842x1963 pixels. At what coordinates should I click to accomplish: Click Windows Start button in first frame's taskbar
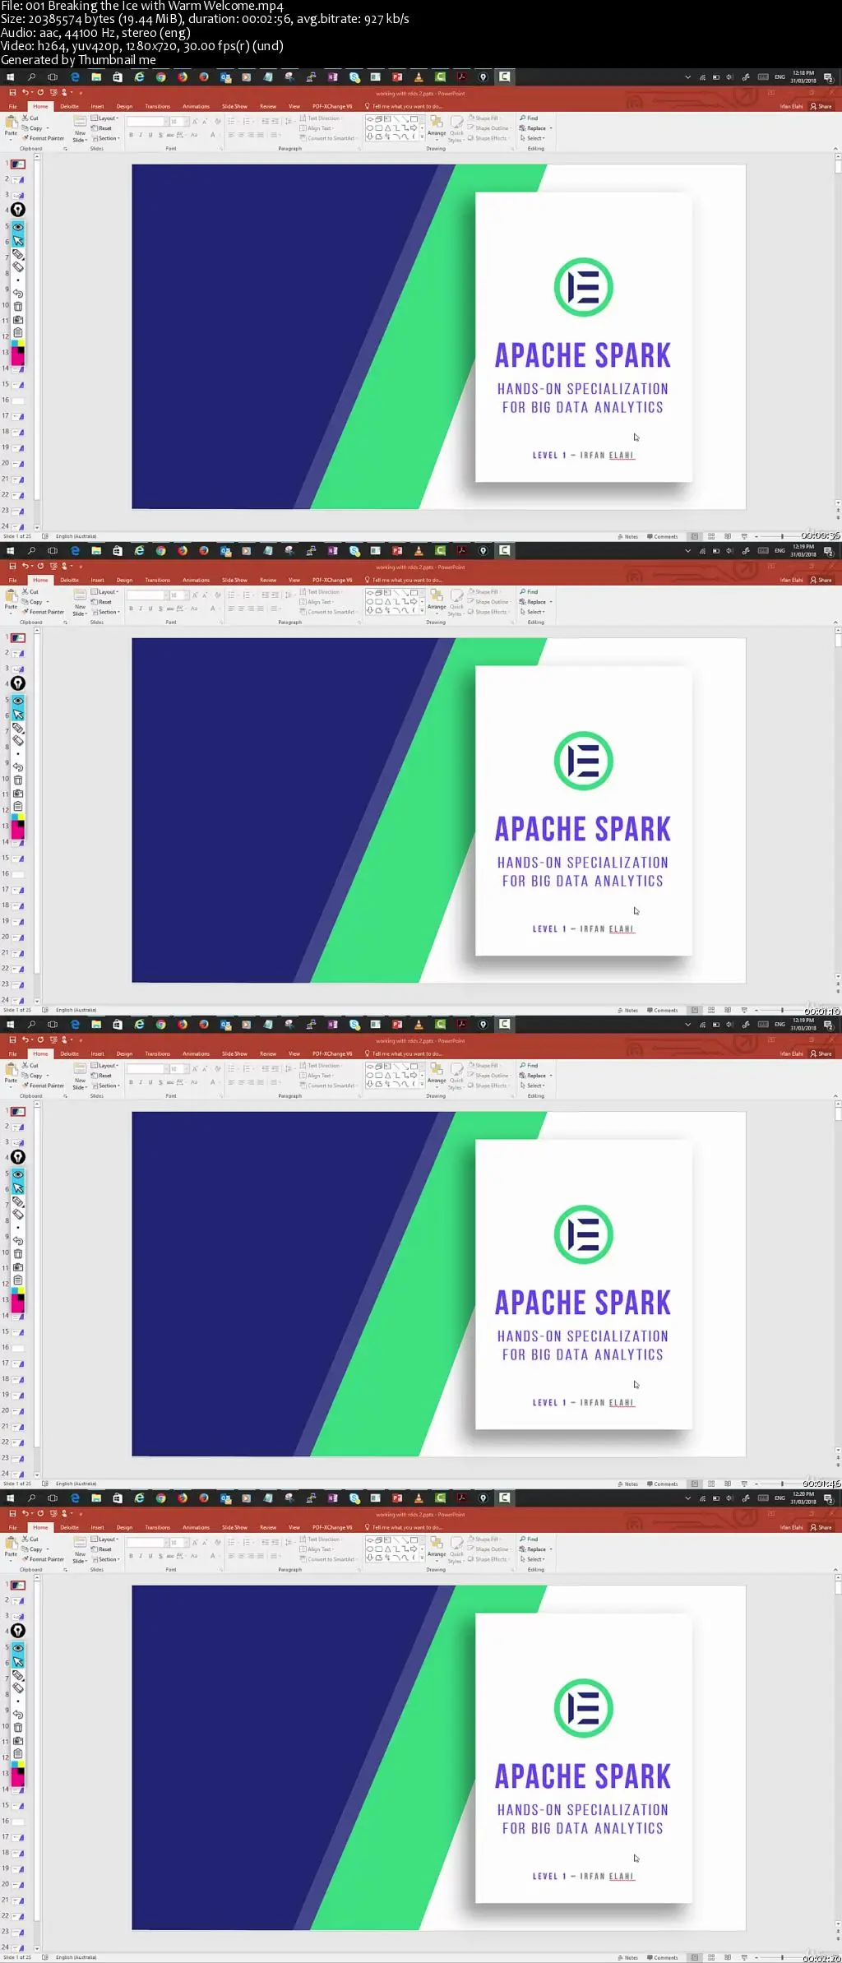10,76
